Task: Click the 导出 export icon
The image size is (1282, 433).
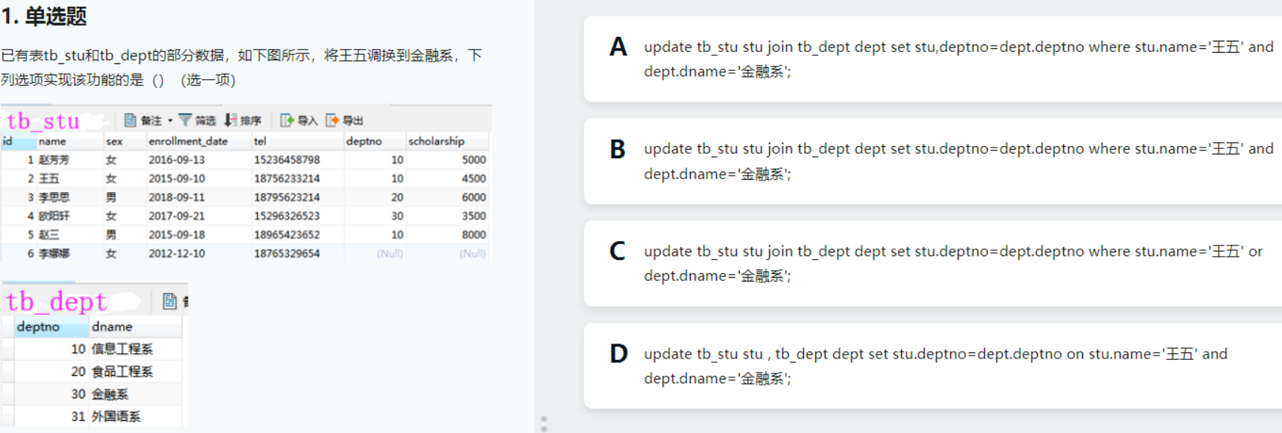Action: click(332, 120)
